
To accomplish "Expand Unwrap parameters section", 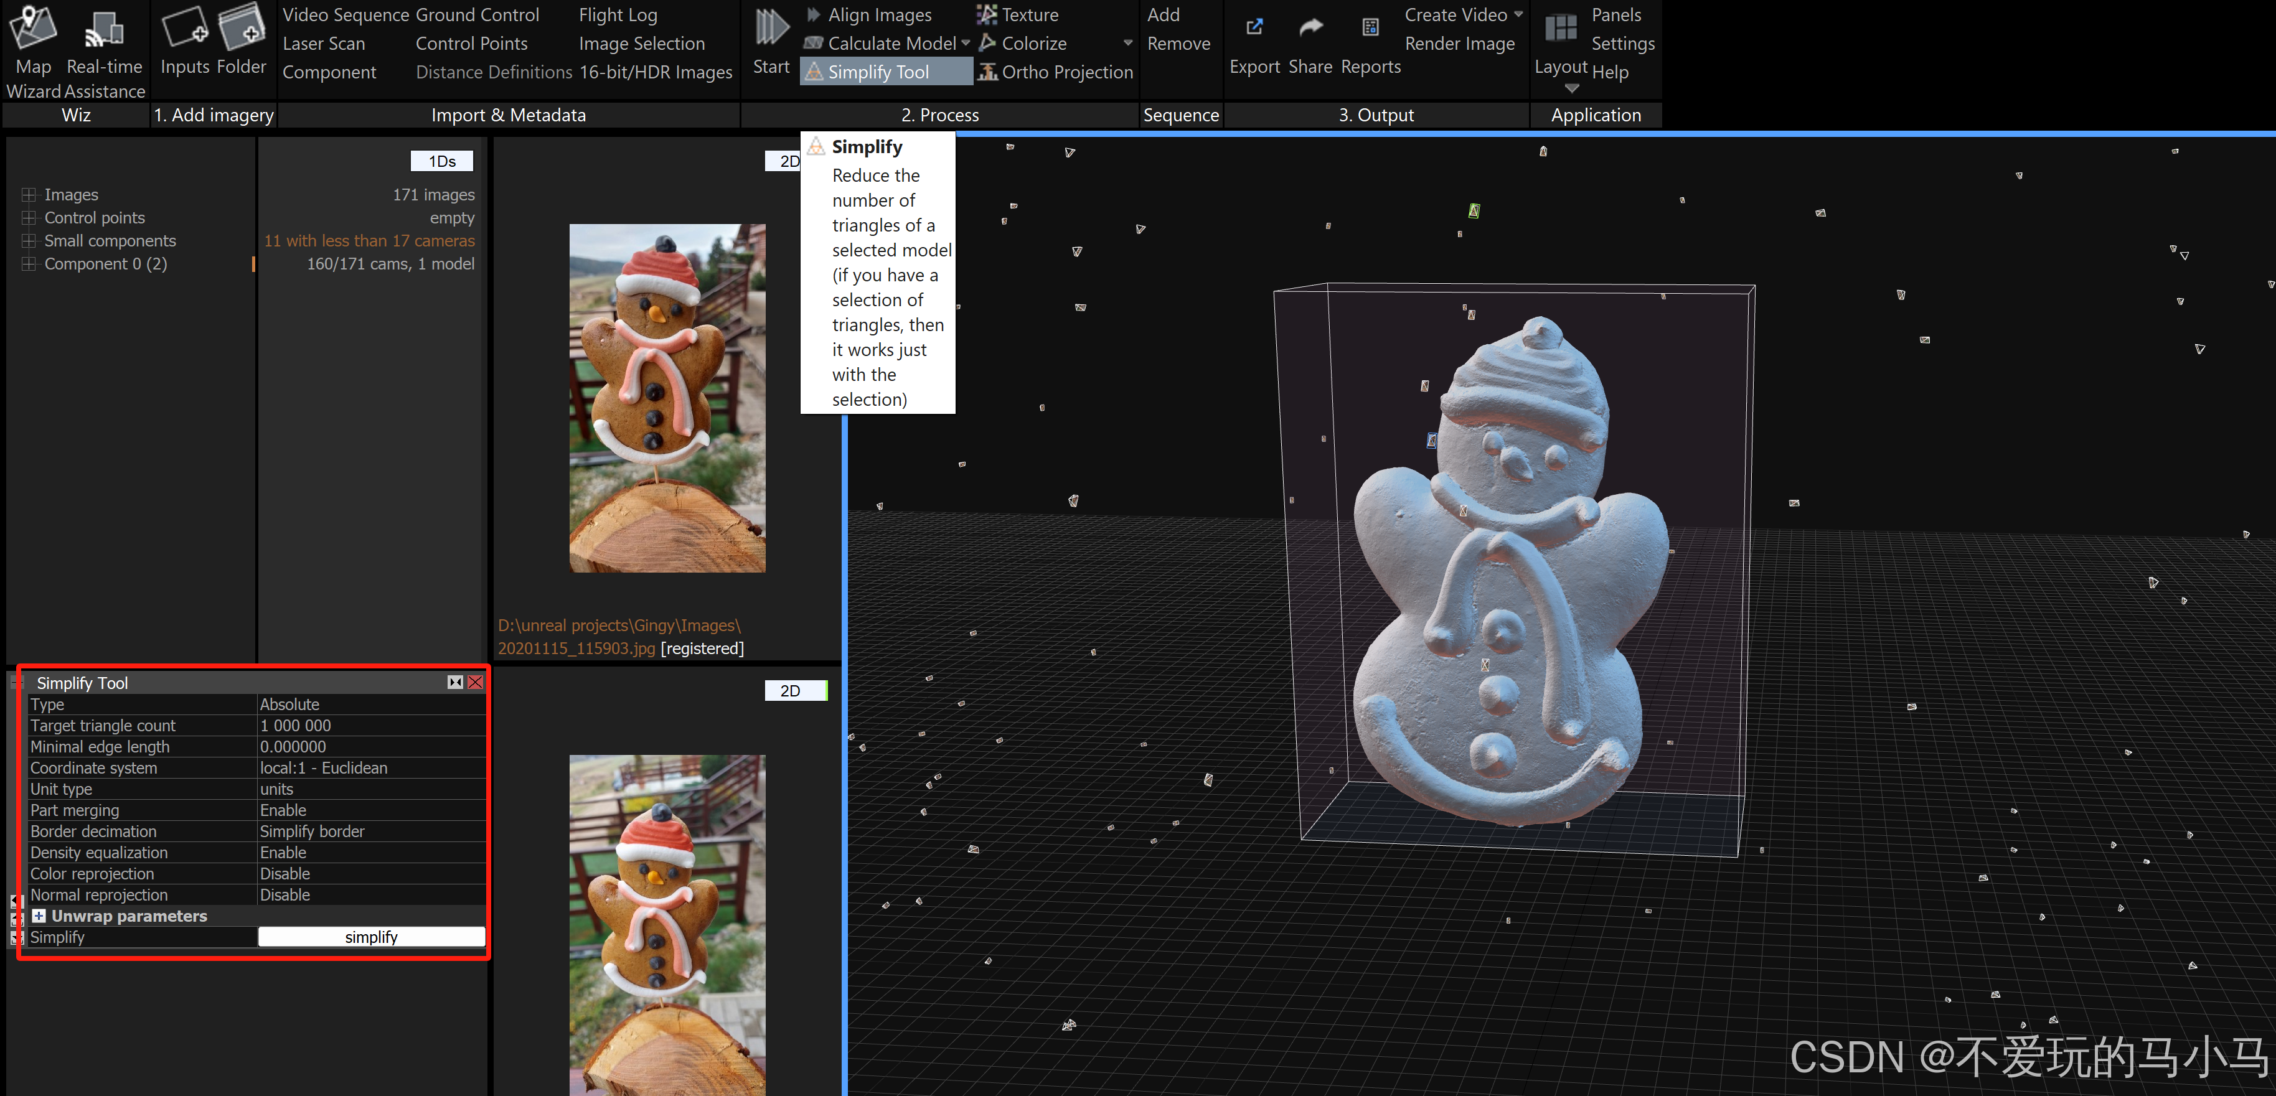I will tap(39, 916).
